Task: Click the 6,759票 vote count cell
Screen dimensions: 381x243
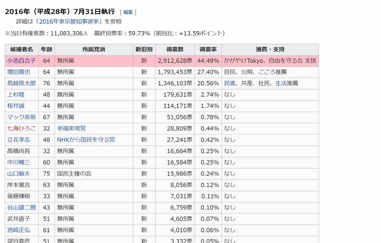Action: pos(175,207)
